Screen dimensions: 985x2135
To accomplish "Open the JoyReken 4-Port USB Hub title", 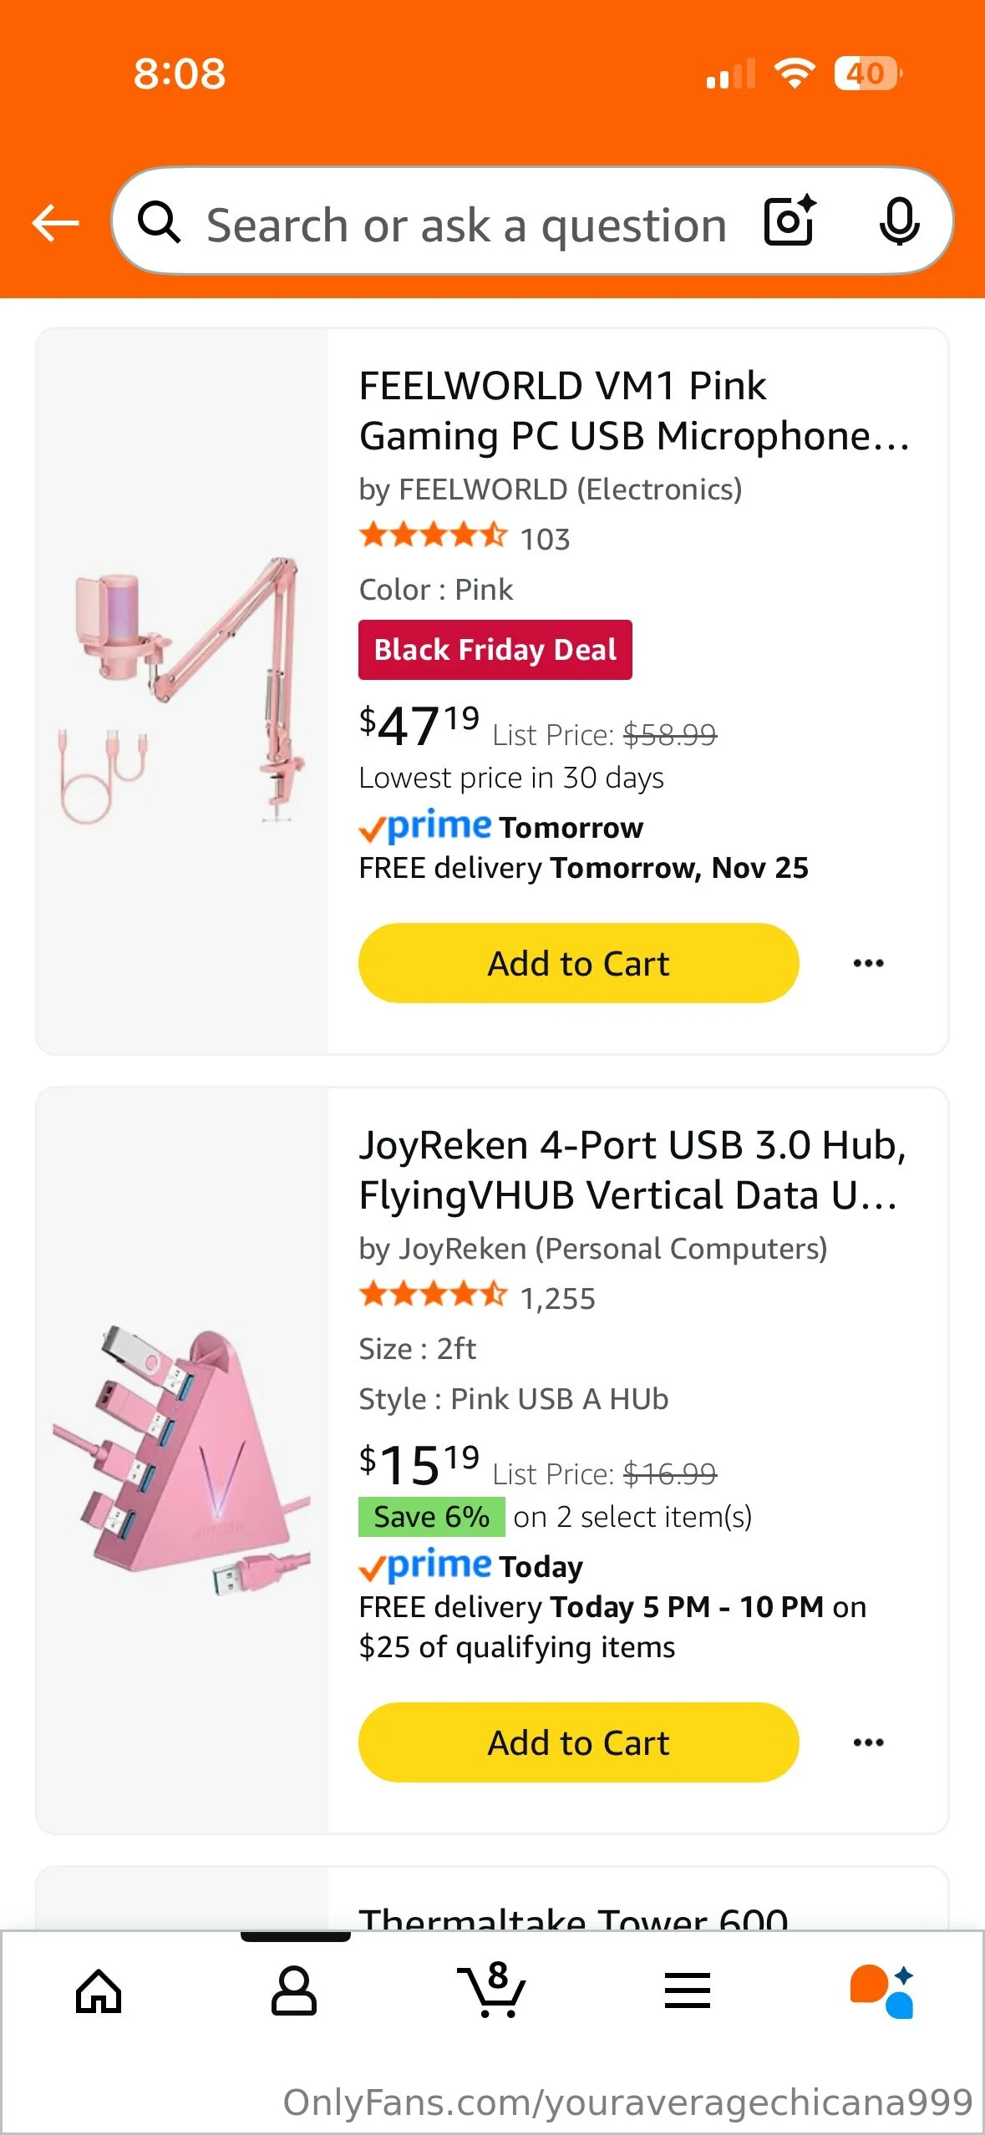I will point(632,1169).
